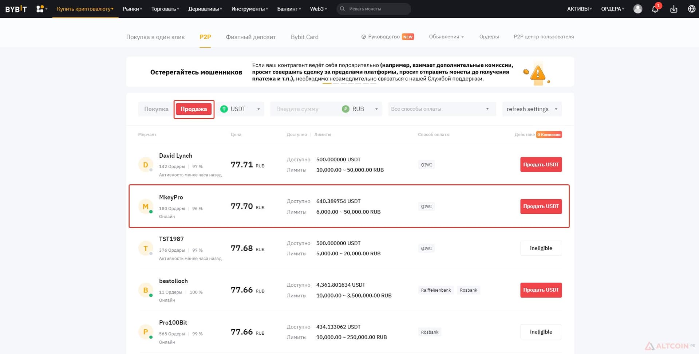Click David Lynch's avatar
699x354 pixels.
point(145,165)
